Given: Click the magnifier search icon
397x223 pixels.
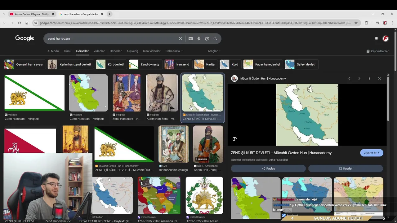Looking at the screenshot, I should click(x=215, y=39).
